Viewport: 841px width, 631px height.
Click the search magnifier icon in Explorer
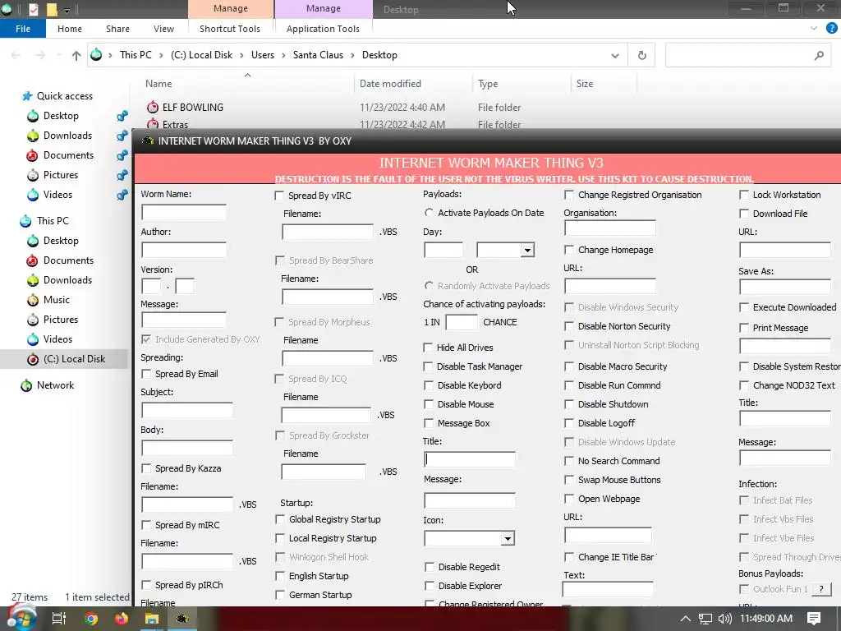819,55
